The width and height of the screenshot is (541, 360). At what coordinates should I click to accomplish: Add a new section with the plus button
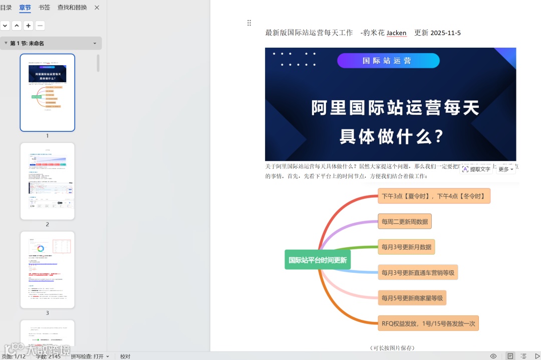point(28,26)
